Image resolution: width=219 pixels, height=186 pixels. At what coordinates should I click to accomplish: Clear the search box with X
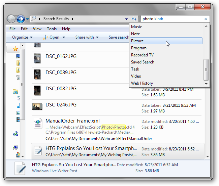pyautogui.click(x=206, y=19)
